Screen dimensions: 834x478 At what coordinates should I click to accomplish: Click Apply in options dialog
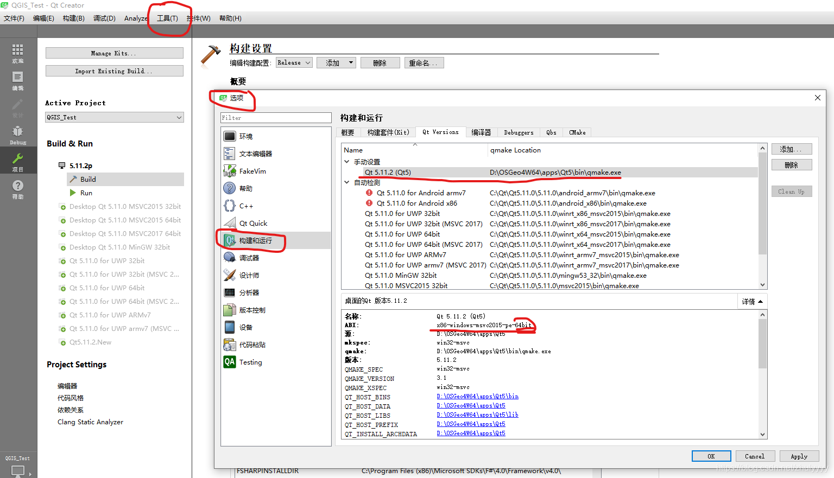[799, 456]
